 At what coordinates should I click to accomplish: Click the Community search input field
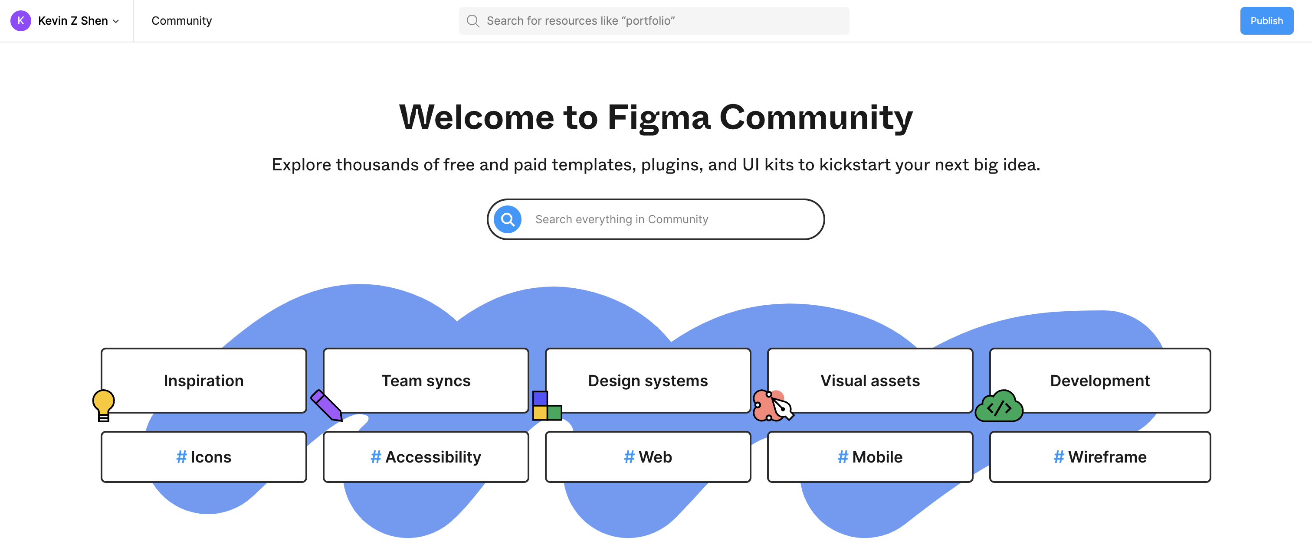656,219
